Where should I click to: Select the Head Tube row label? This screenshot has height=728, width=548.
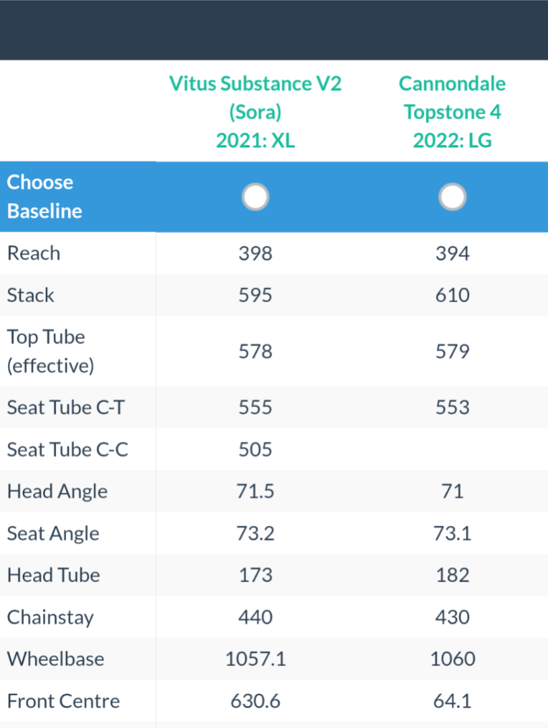tap(53, 576)
